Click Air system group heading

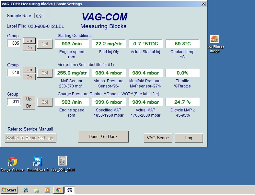[x=86, y=65]
